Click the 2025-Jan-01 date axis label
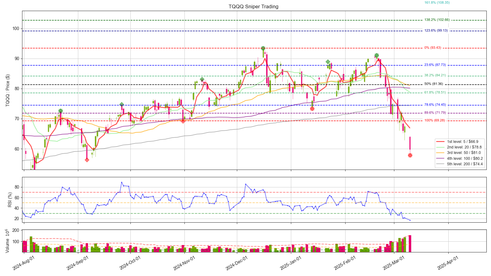491x276 pixels. (291, 263)
